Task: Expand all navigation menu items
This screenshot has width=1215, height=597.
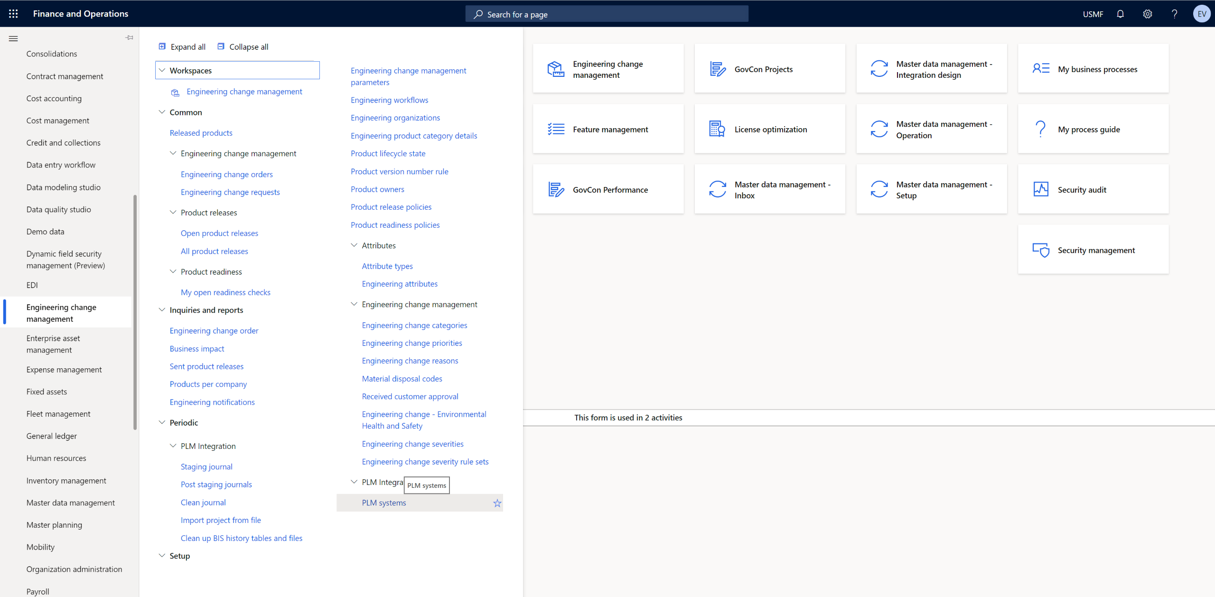Action: [182, 47]
